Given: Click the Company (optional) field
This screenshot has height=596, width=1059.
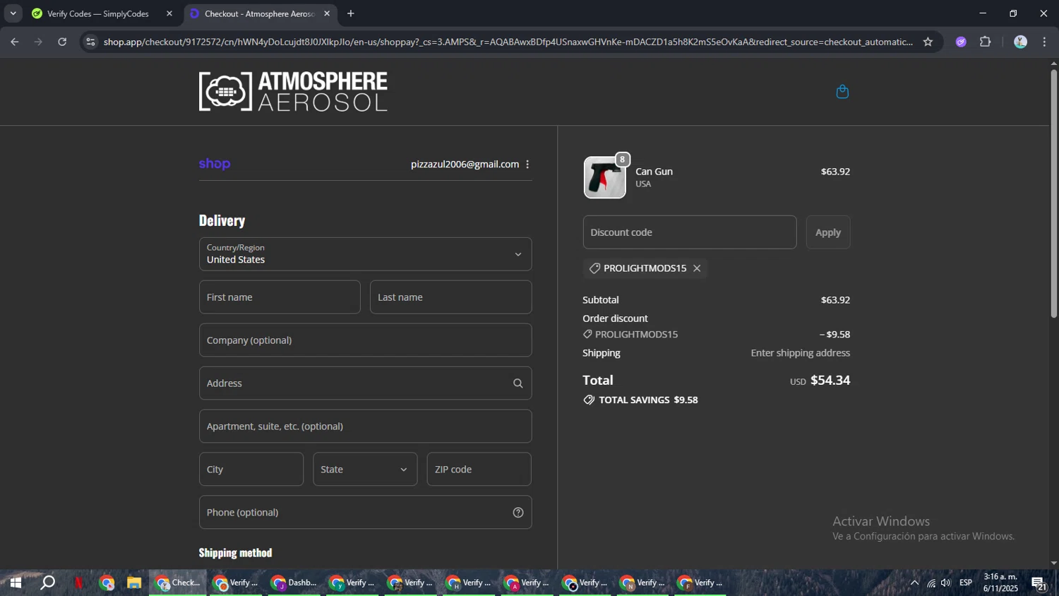Looking at the screenshot, I should [x=365, y=340].
